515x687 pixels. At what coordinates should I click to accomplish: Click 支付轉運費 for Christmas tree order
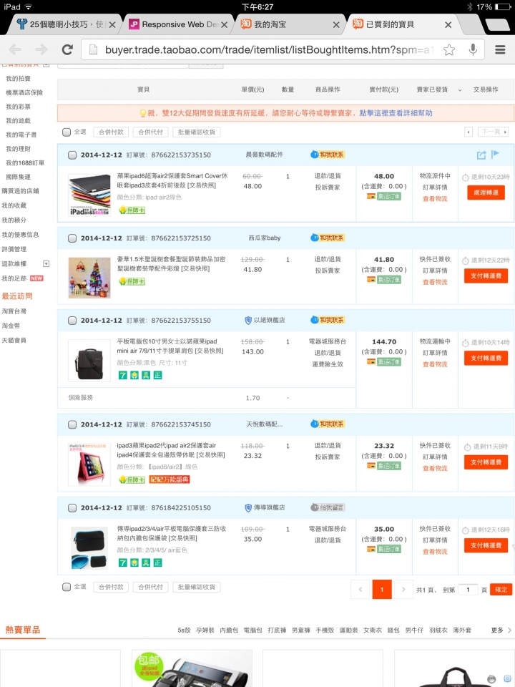pos(486,276)
